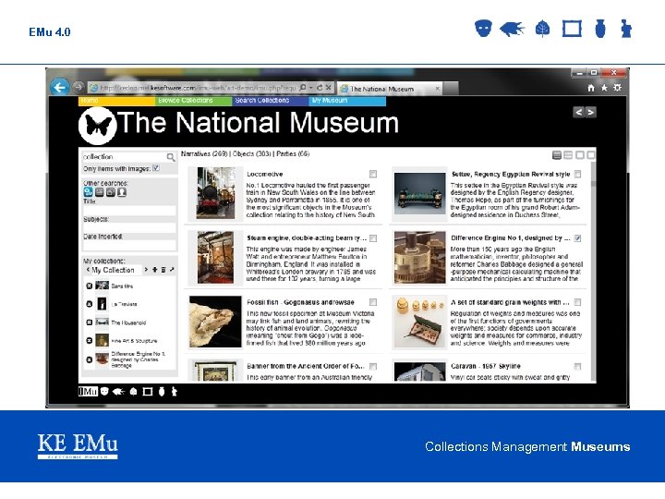Click the collection search text field
Viewport: 665px width, 499px height.
[x=125, y=157]
